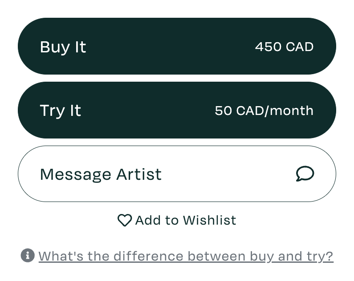The width and height of the screenshot is (354, 281).
Task: Click the 'Message Artist' text
Action: [101, 174]
